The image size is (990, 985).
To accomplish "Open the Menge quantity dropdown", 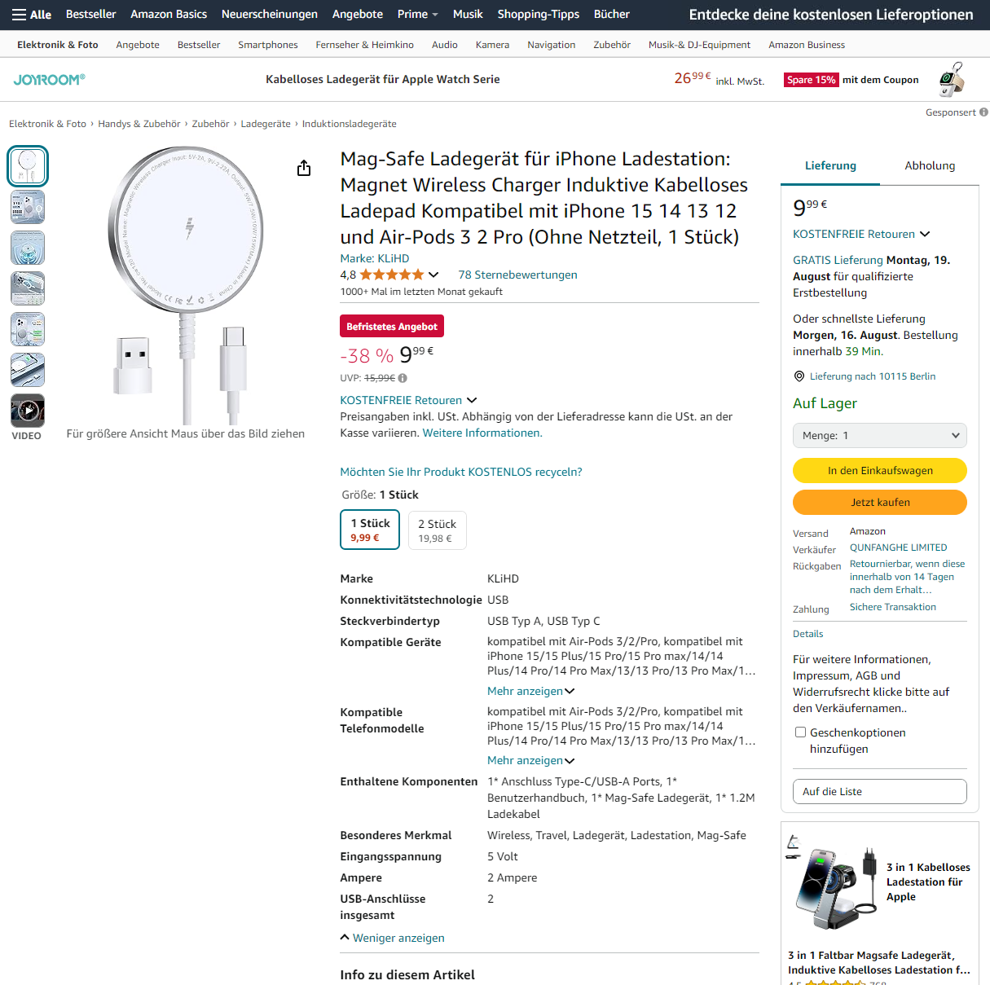I will point(880,436).
